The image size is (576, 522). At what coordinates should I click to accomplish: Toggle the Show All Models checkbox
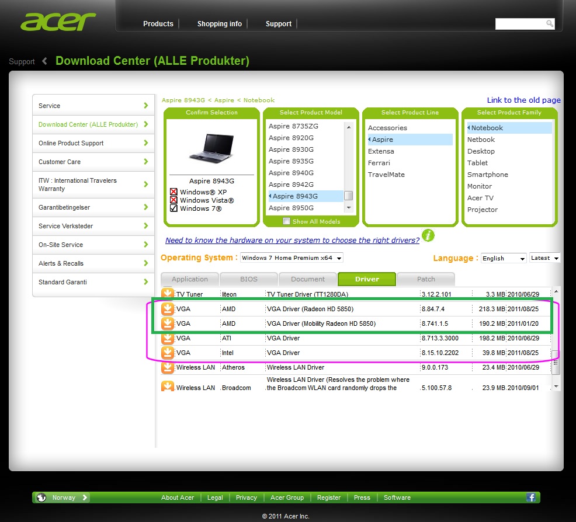[x=286, y=221]
